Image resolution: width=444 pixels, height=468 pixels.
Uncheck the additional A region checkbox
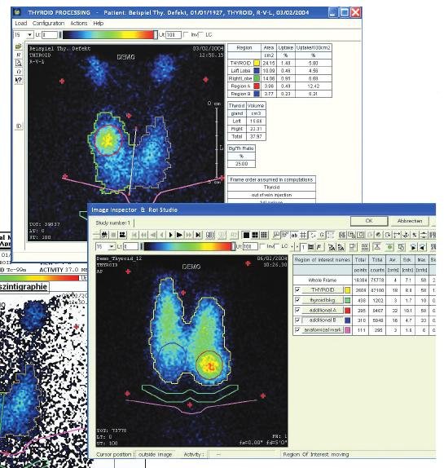pyautogui.click(x=297, y=310)
